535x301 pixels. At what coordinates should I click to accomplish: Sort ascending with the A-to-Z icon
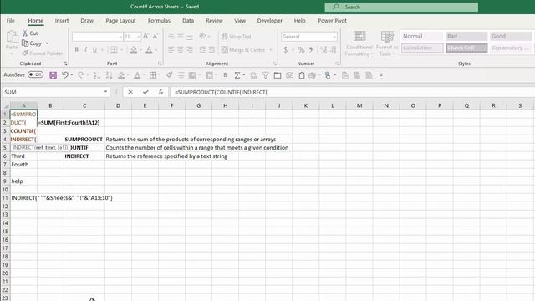(x=97, y=75)
